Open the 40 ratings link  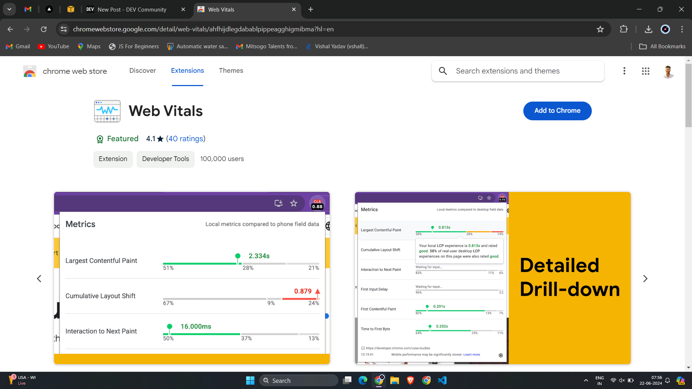tap(186, 139)
